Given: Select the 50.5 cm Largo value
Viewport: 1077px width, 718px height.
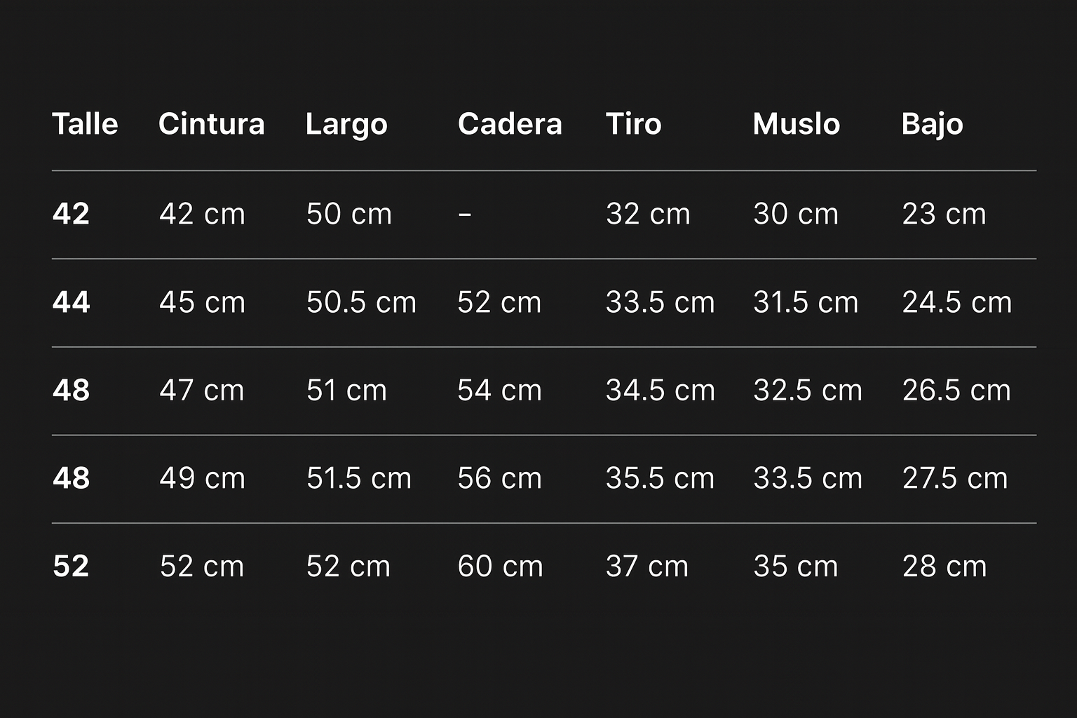Looking at the screenshot, I should coord(361,302).
